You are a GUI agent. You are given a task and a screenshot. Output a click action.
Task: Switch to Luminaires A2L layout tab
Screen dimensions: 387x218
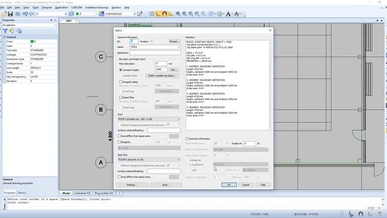click(82, 193)
